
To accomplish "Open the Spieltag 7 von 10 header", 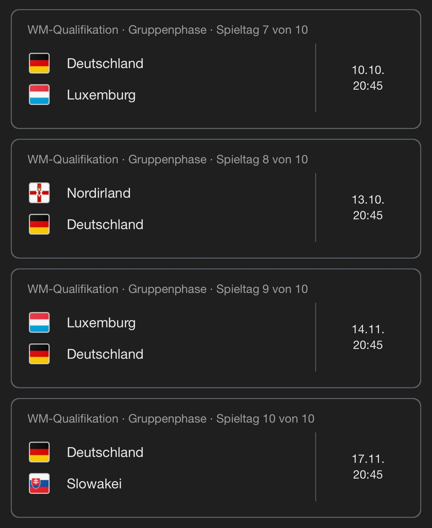I will click(168, 30).
